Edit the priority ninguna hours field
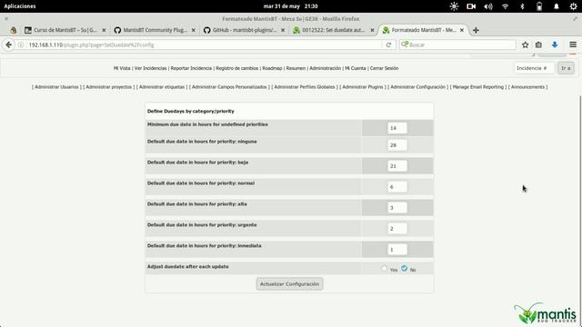The height and width of the screenshot is (327, 582). (x=397, y=145)
